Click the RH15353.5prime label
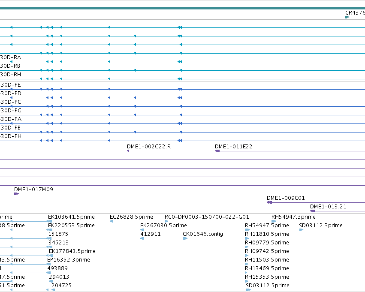The height and width of the screenshot is (292, 365). [x=267, y=277]
